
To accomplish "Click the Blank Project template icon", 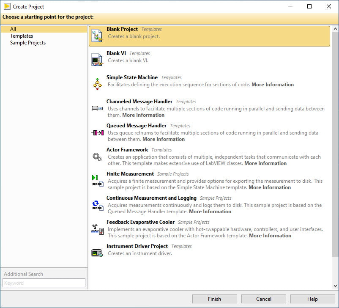I will pos(97,36).
